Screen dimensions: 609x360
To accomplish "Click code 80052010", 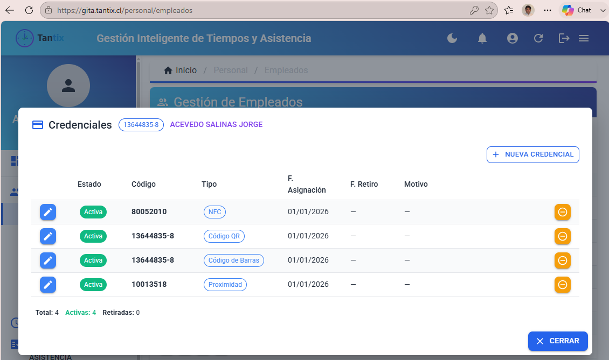I will 149,212.
